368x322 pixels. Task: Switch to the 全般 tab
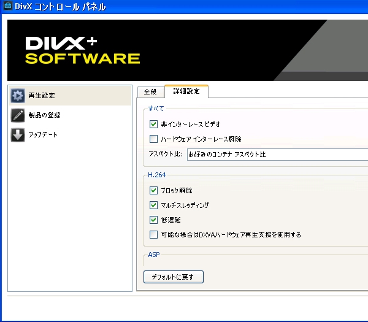[x=151, y=92]
